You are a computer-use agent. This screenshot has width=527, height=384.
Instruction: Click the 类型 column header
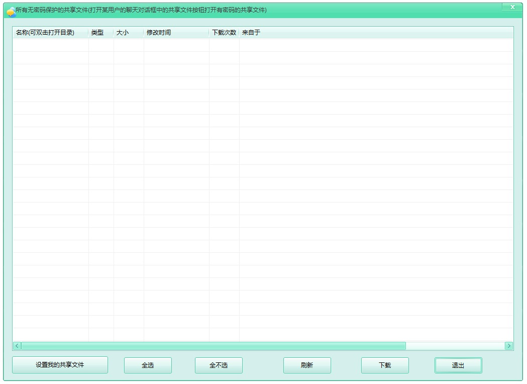click(x=100, y=32)
